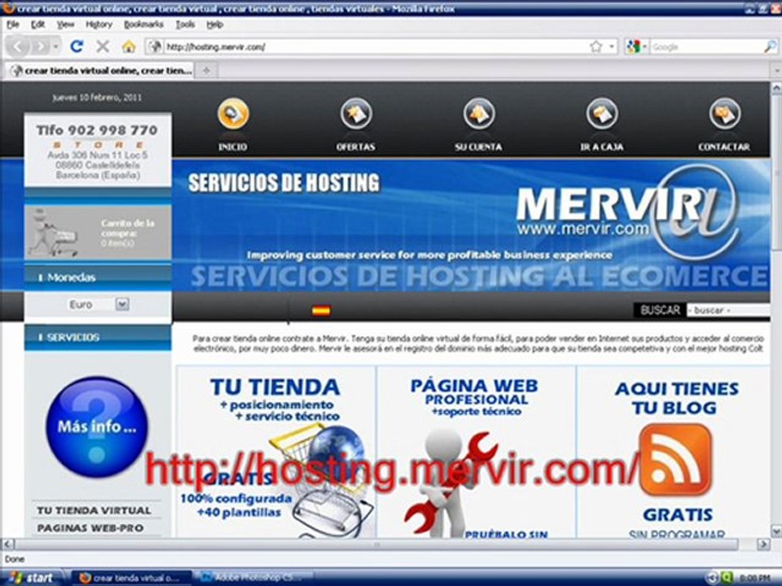The image size is (782, 586).
Task: Click the SU CUENTA round nav icon
Action: pos(479,114)
